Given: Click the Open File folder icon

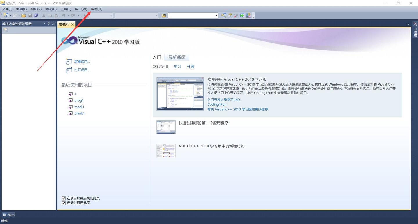Looking at the screenshot, I should [x=24, y=15].
